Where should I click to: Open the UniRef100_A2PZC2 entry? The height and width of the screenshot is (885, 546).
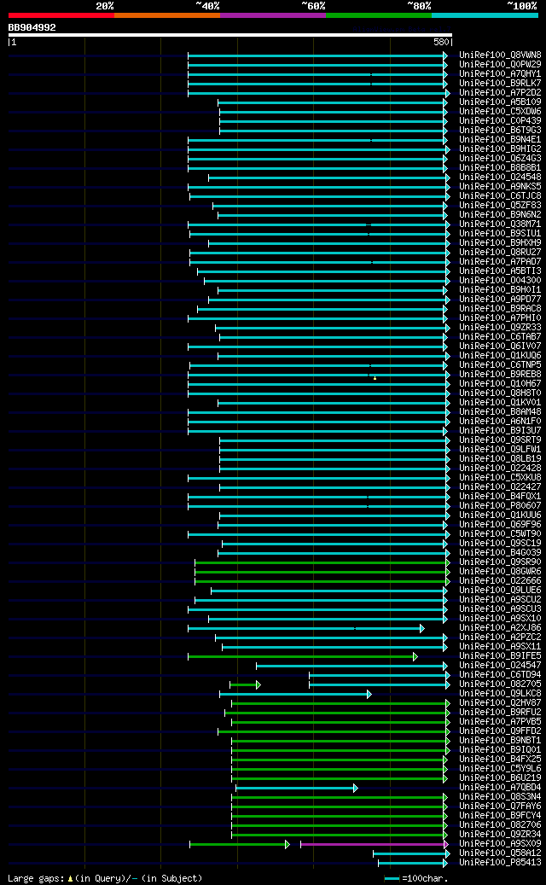tap(500, 638)
